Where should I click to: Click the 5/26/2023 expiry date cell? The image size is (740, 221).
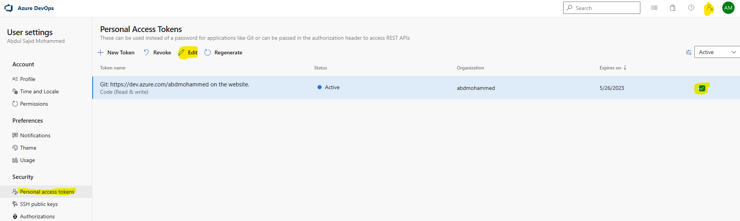pos(611,88)
